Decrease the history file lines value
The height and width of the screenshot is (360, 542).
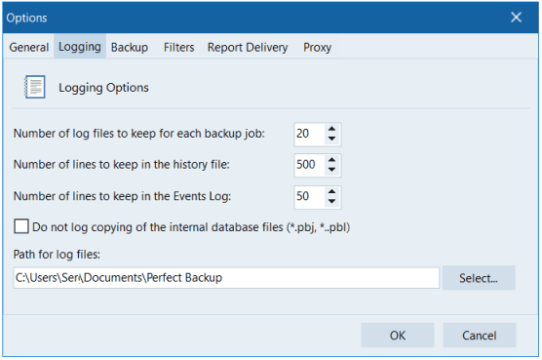331,170
